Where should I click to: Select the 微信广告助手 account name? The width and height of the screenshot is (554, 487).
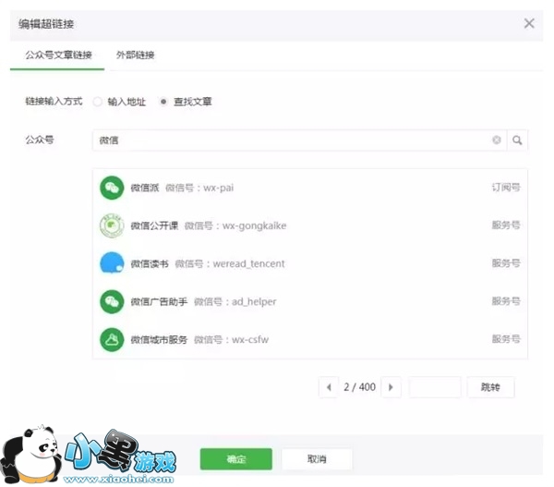pos(159,301)
